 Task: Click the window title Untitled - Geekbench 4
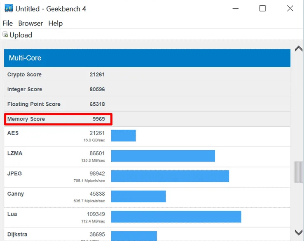click(51, 9)
